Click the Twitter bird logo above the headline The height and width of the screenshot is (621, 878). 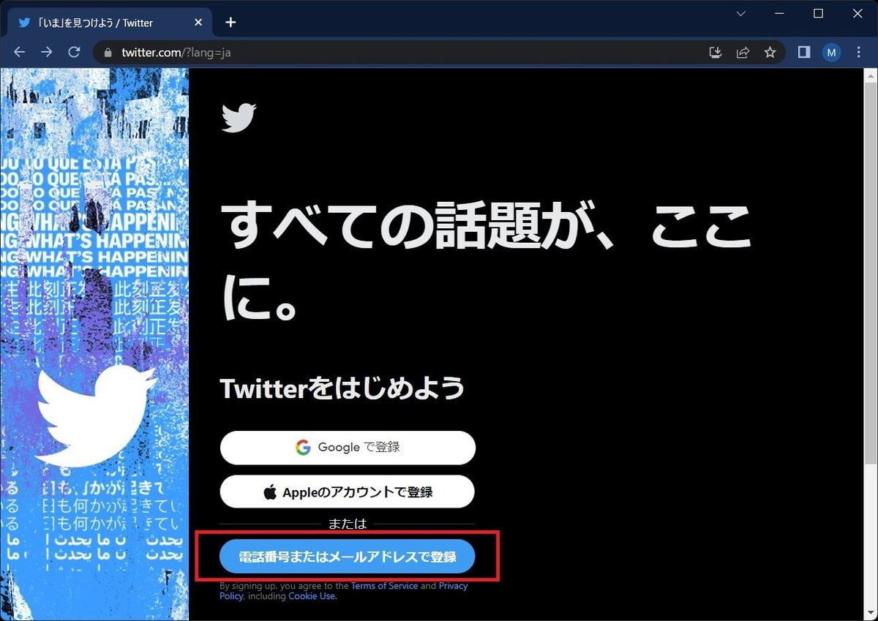239,118
